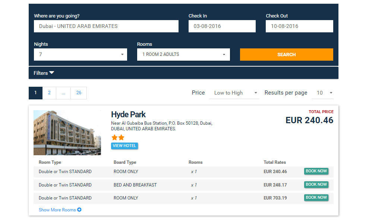Open the Hyde Park hotel photo
369x220 pixels.
pyautogui.click(x=67, y=133)
